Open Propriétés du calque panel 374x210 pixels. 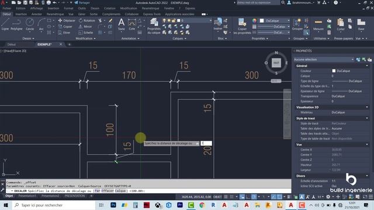(154, 26)
